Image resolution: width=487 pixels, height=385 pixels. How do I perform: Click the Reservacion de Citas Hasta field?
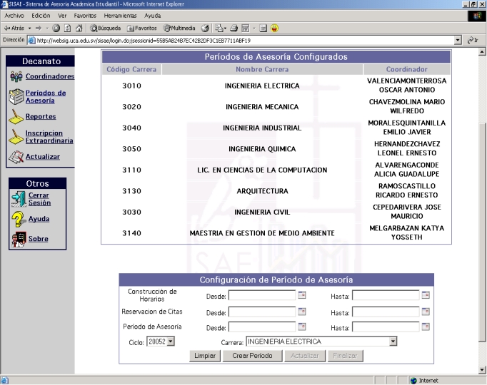[386, 312]
